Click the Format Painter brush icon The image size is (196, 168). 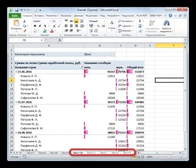click(24, 31)
